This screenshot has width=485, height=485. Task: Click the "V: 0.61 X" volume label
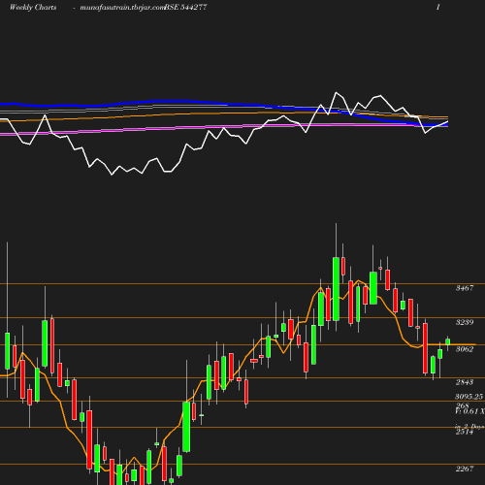(x=469, y=411)
